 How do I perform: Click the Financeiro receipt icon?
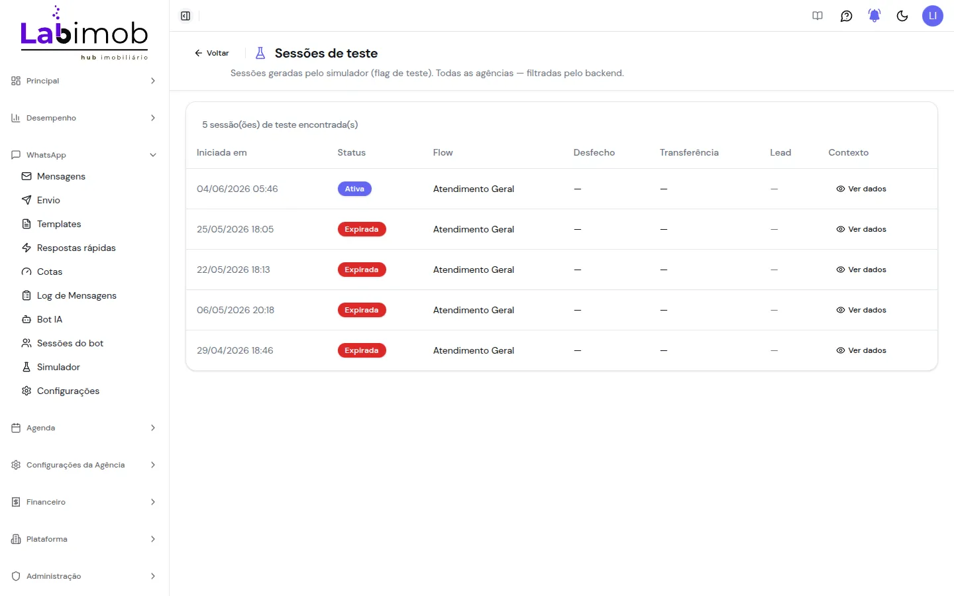[16, 502]
